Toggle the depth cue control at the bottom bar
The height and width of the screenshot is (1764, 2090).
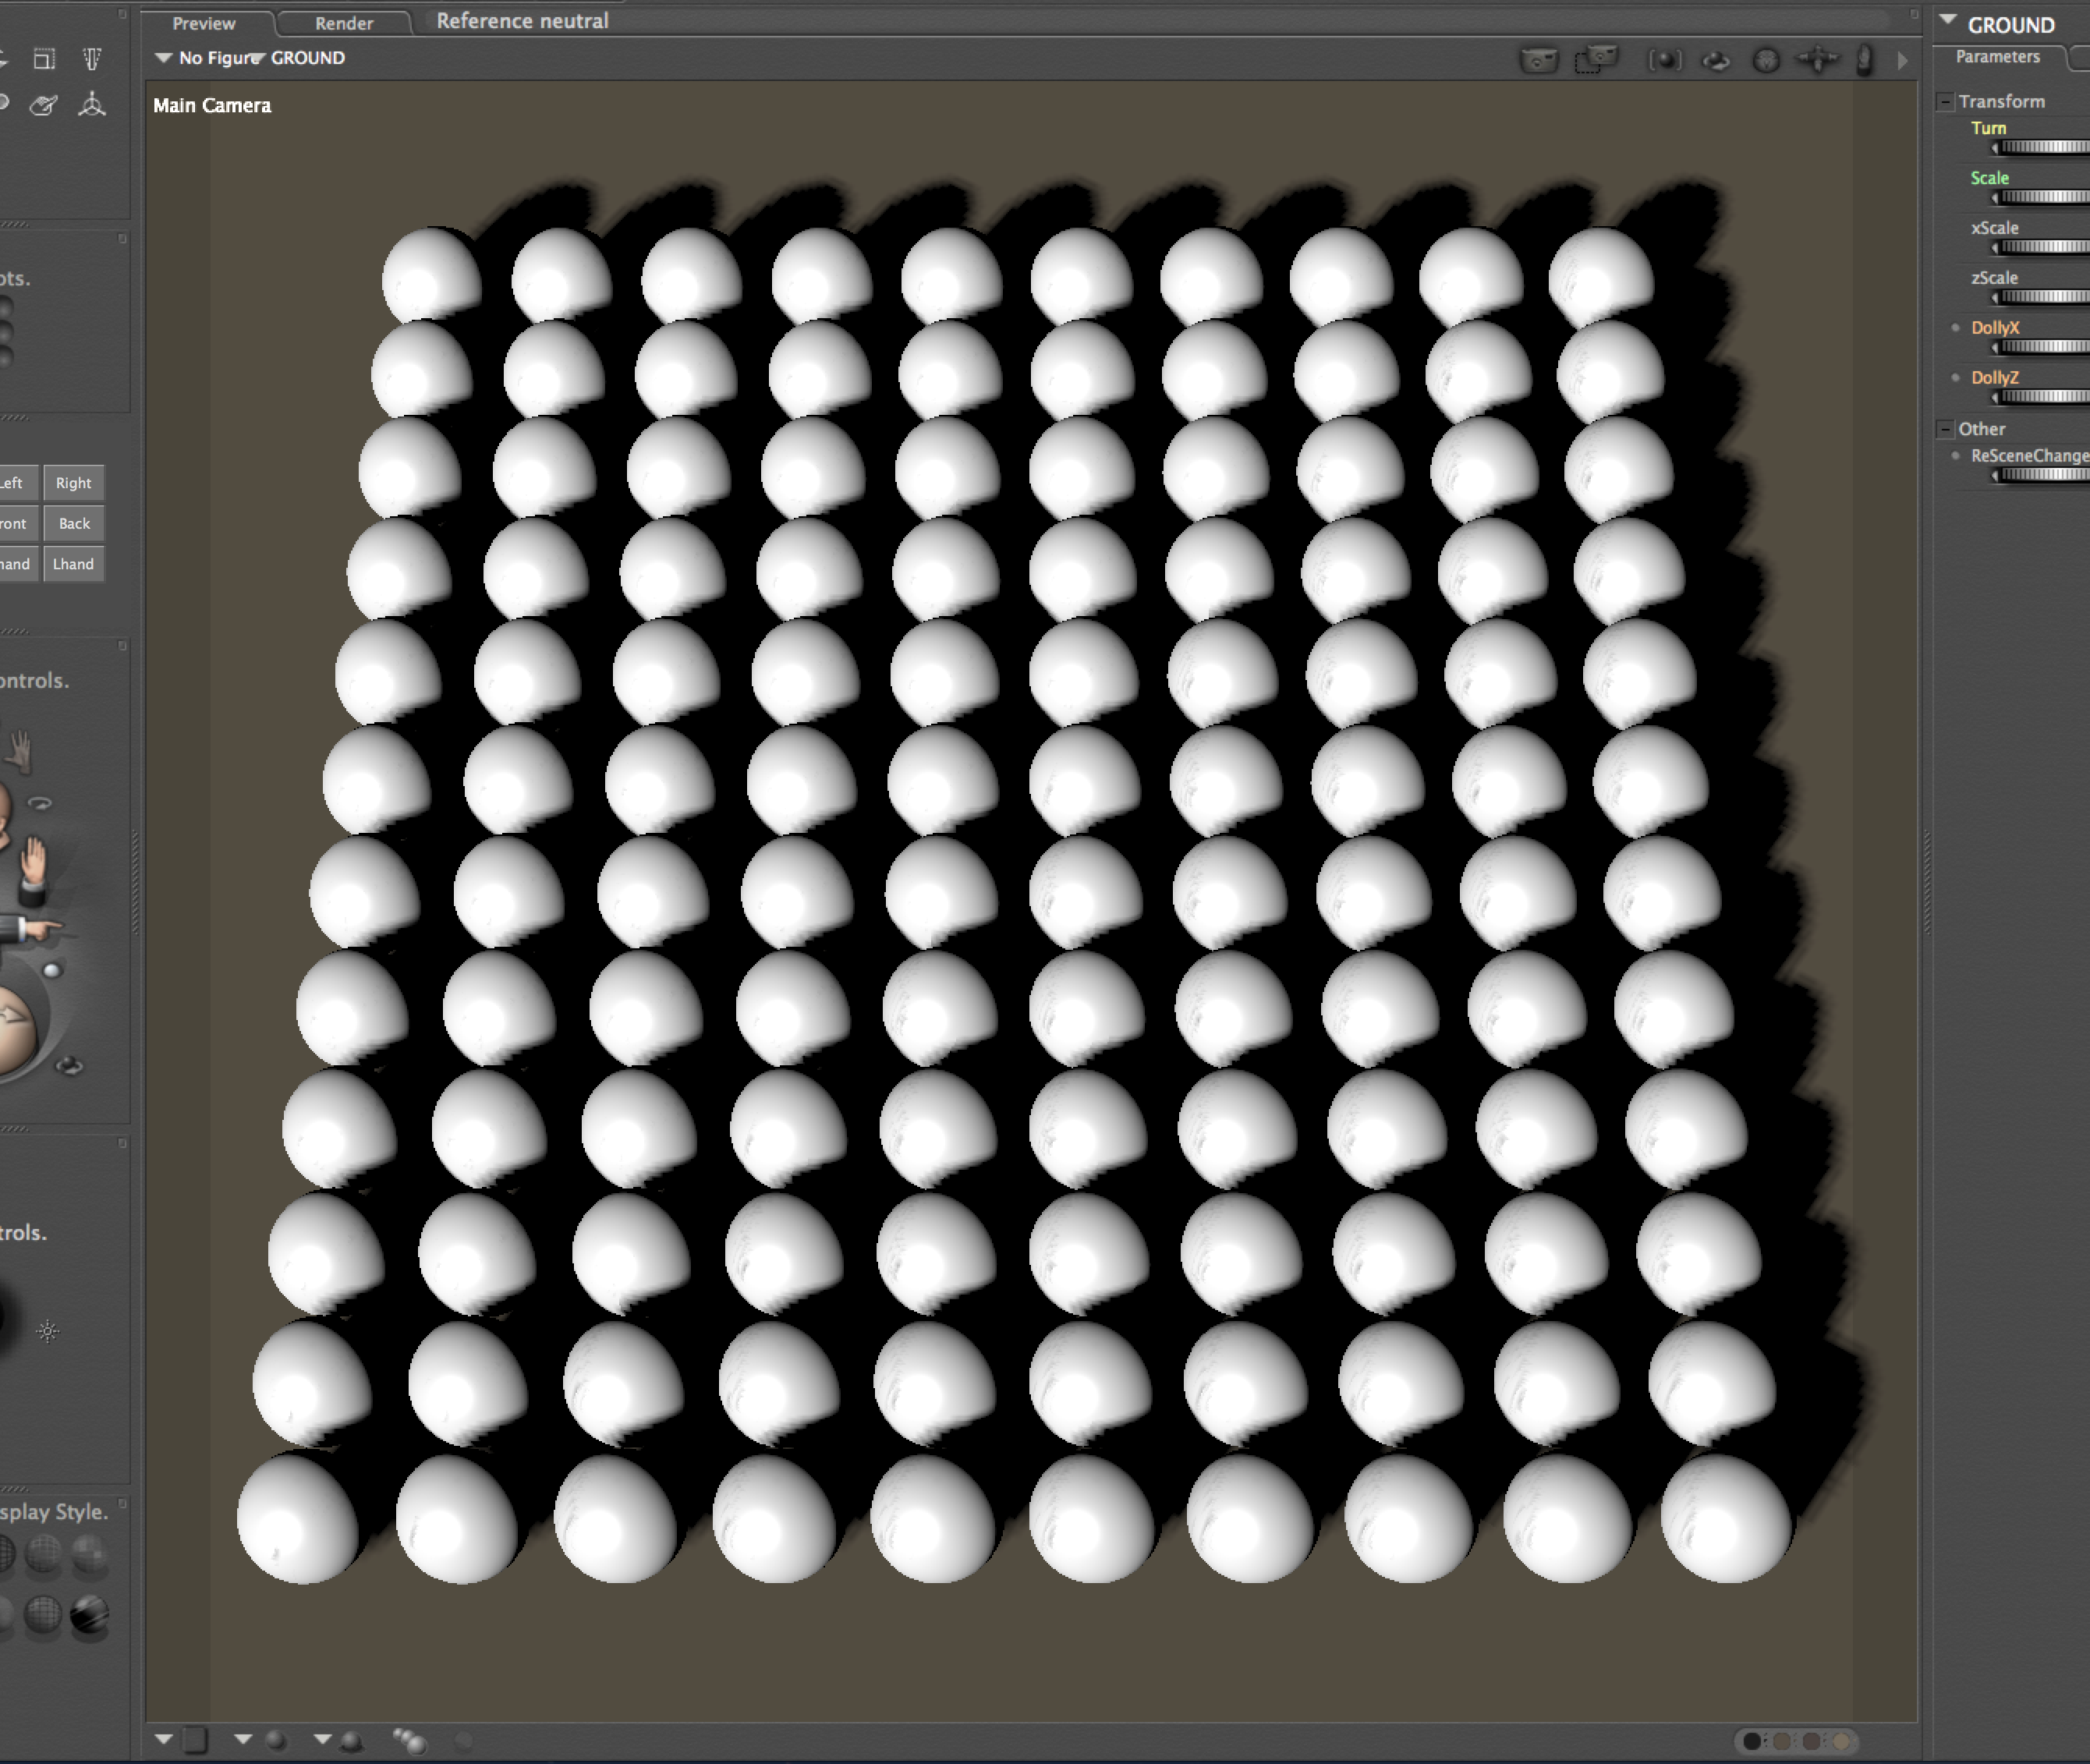coord(409,1741)
